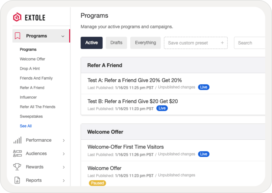Open Refer All The Friends in sidebar
272x193 pixels.
[x=37, y=107]
